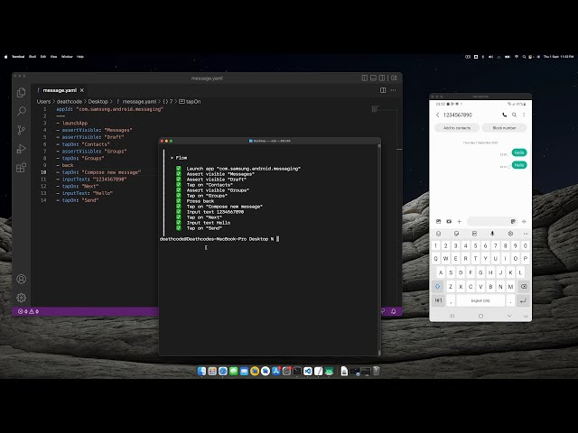Tap the Android Home navigation button
This screenshot has width=578, height=433.
pos(480,316)
